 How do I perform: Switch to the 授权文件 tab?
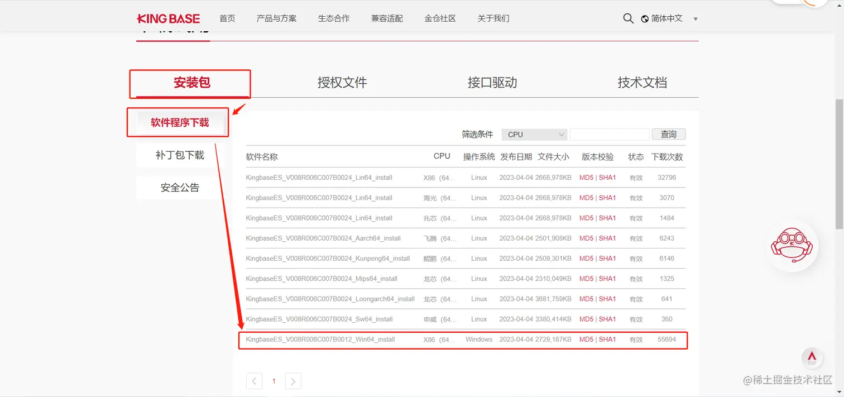tap(342, 83)
